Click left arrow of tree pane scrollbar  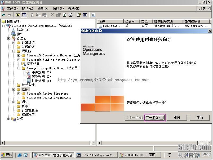[x=2, y=143]
